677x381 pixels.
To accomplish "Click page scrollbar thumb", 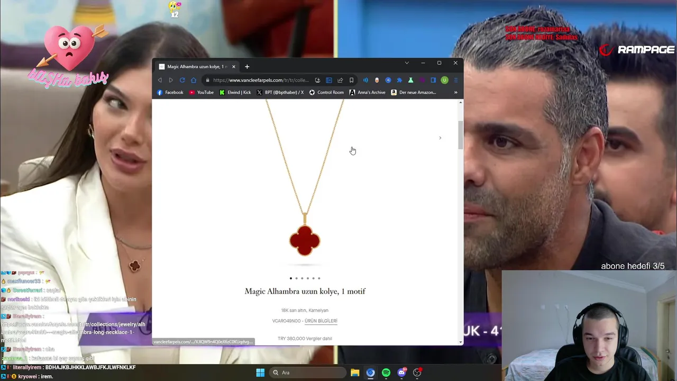I will (461, 135).
